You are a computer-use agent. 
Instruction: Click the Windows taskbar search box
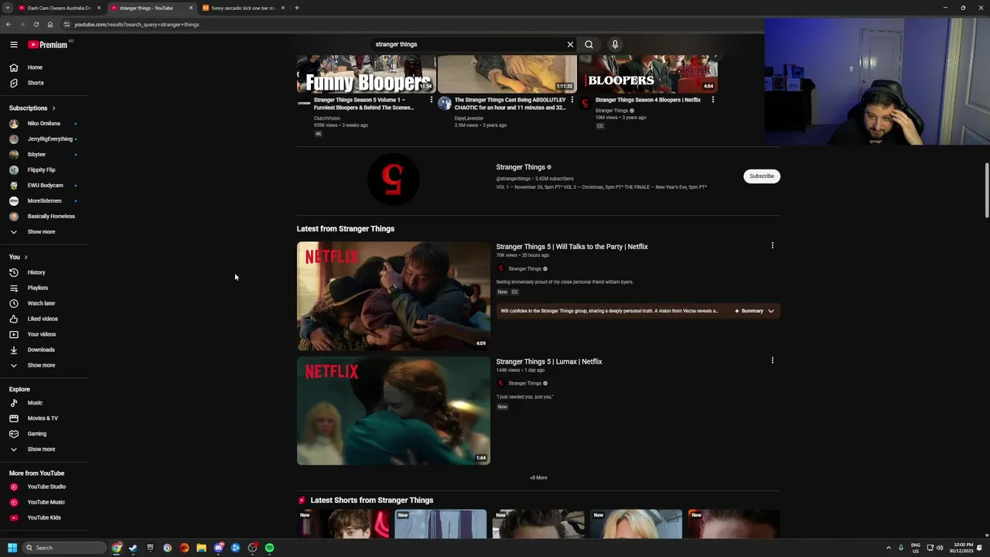point(64,548)
